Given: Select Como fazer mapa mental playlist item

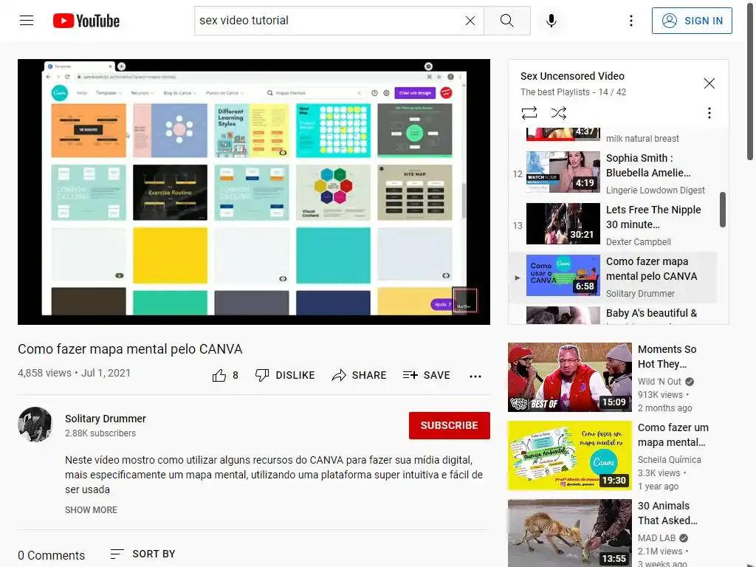Looking at the screenshot, I should (614, 277).
